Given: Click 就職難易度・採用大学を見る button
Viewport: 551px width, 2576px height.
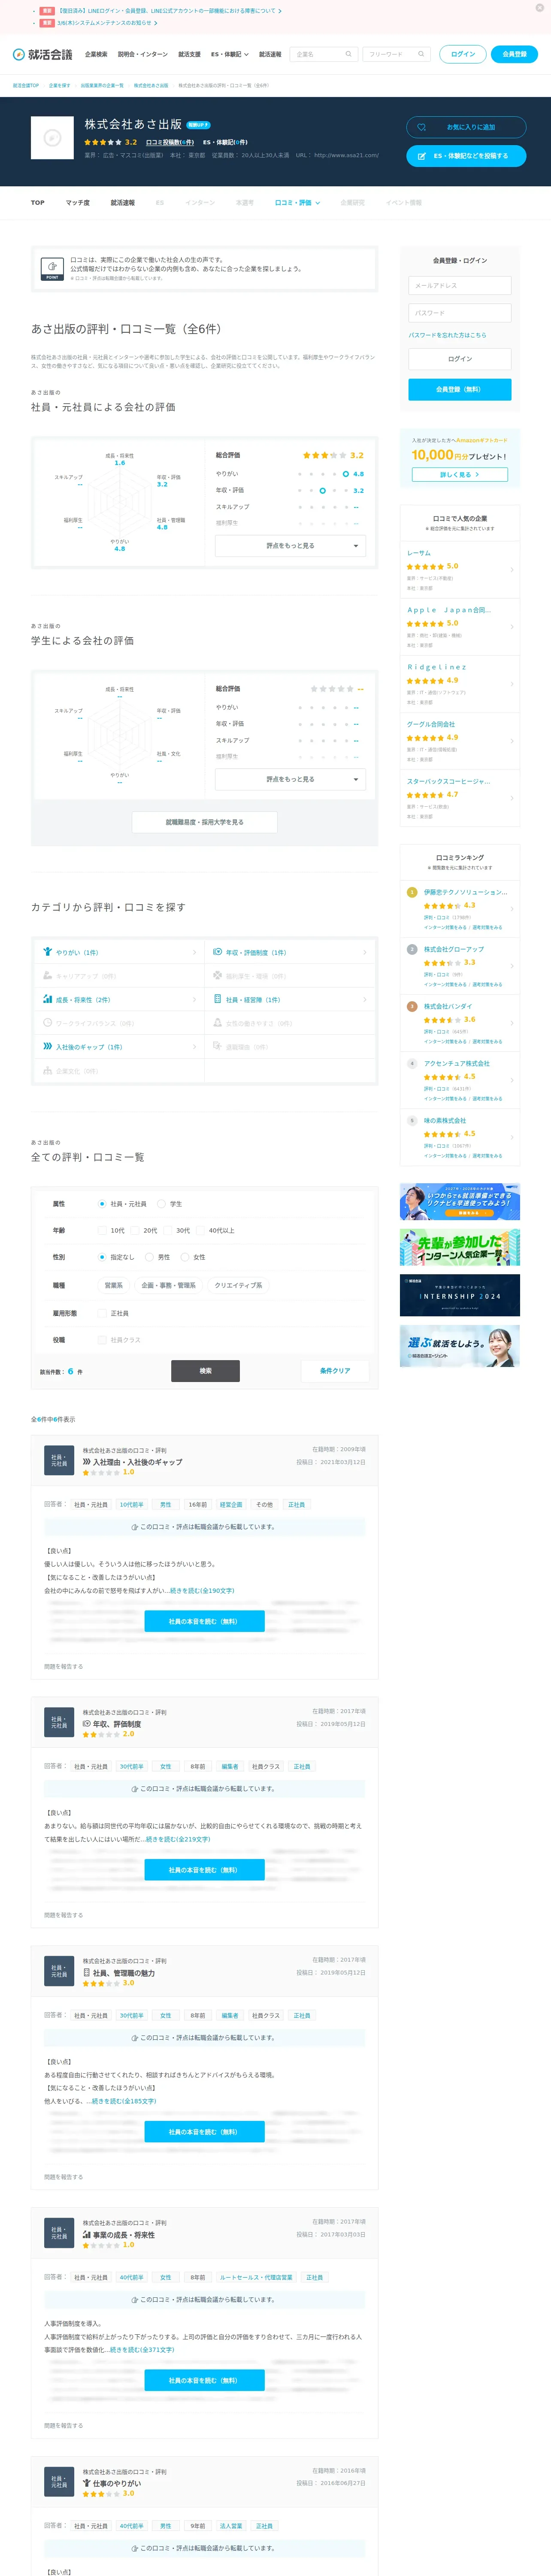Looking at the screenshot, I should (205, 822).
